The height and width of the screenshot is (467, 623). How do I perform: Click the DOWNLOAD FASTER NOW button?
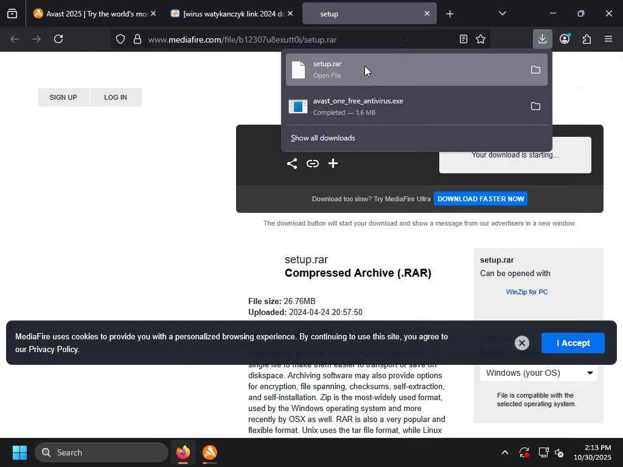[x=481, y=199]
